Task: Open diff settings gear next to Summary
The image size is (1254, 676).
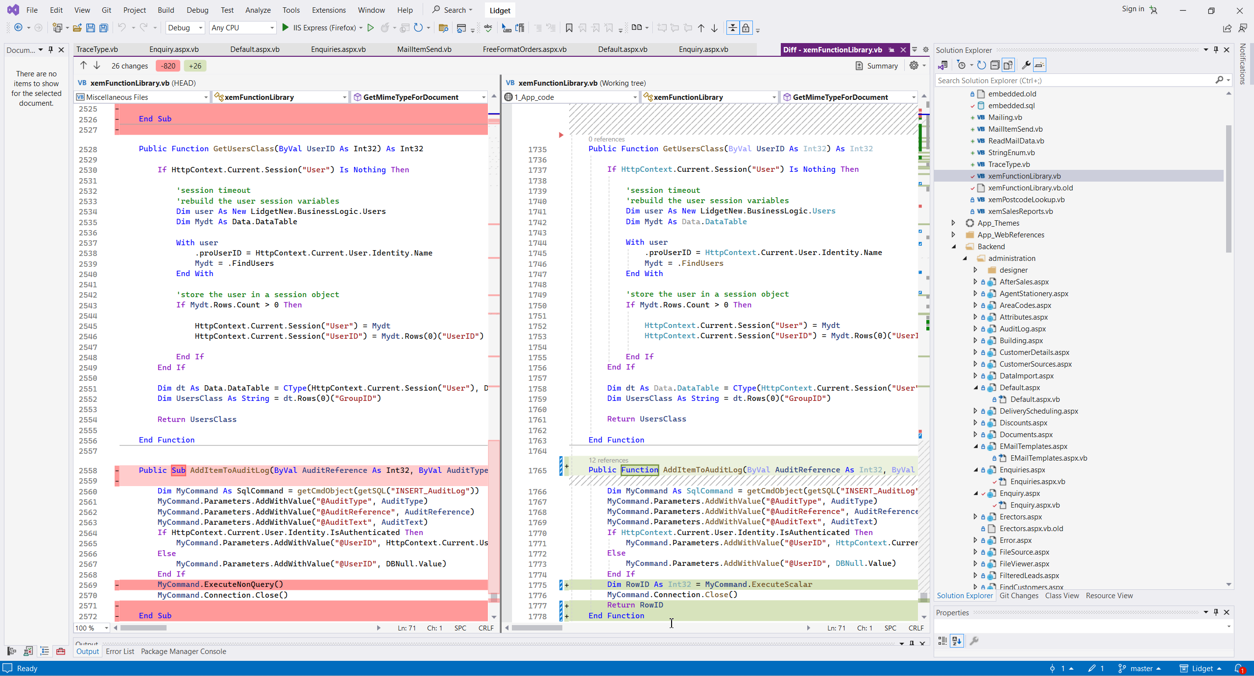Action: coord(914,66)
